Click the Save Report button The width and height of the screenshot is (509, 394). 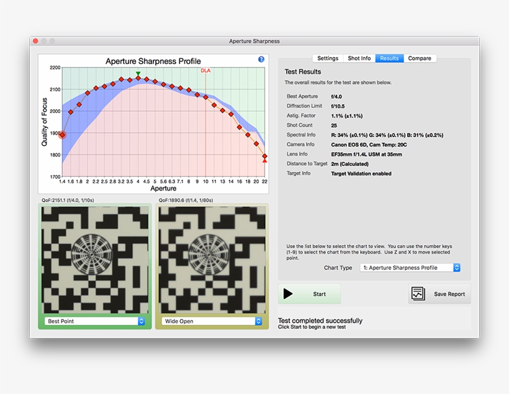(439, 294)
